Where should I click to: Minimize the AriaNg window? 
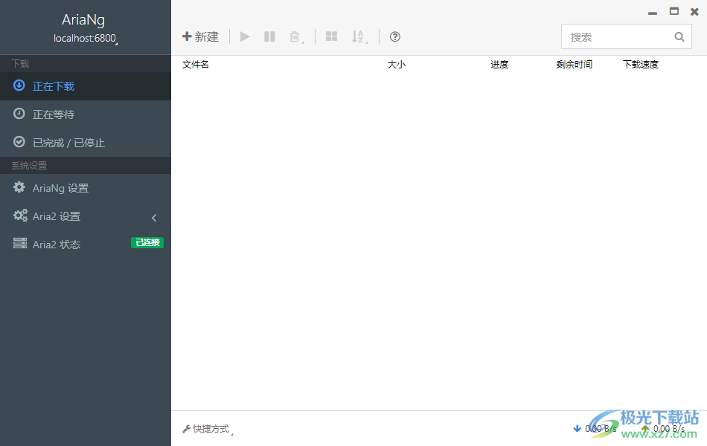(x=653, y=13)
